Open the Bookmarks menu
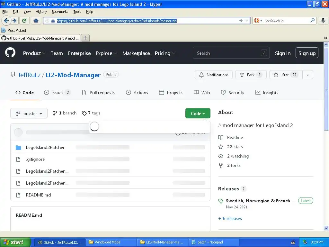The image size is (329, 247). (60, 12)
